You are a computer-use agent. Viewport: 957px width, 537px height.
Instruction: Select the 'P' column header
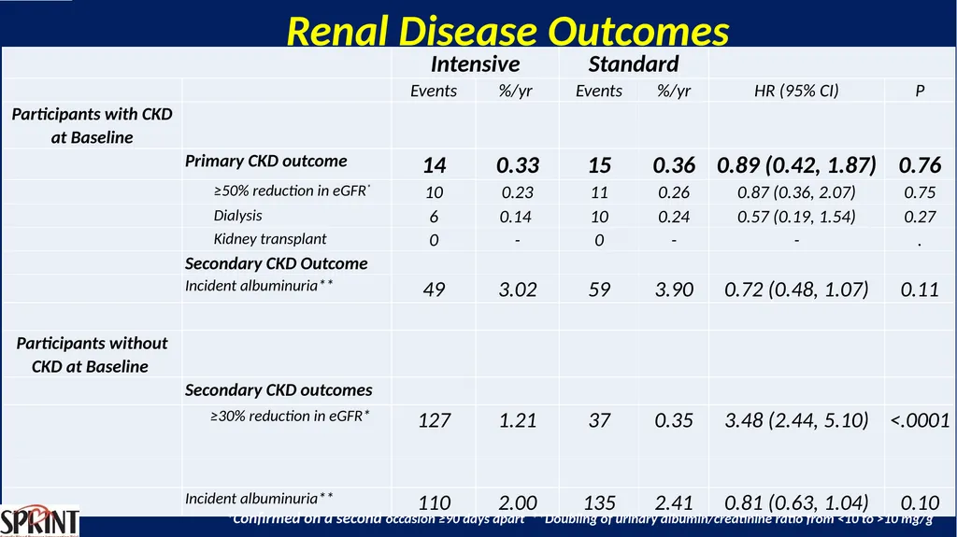920,91
